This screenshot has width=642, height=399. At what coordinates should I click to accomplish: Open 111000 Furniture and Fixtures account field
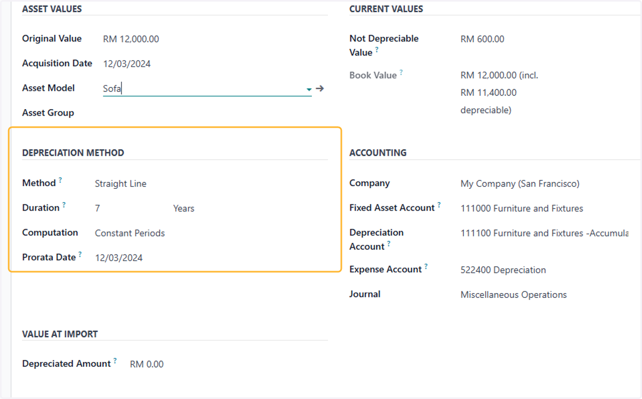(x=522, y=209)
